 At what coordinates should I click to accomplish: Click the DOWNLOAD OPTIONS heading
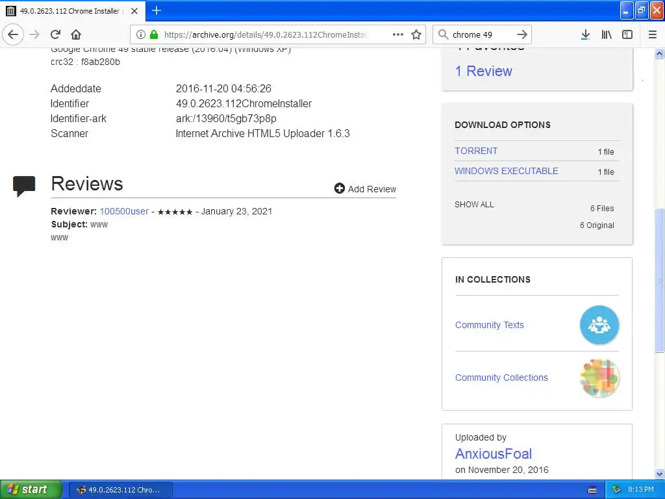[x=503, y=125]
